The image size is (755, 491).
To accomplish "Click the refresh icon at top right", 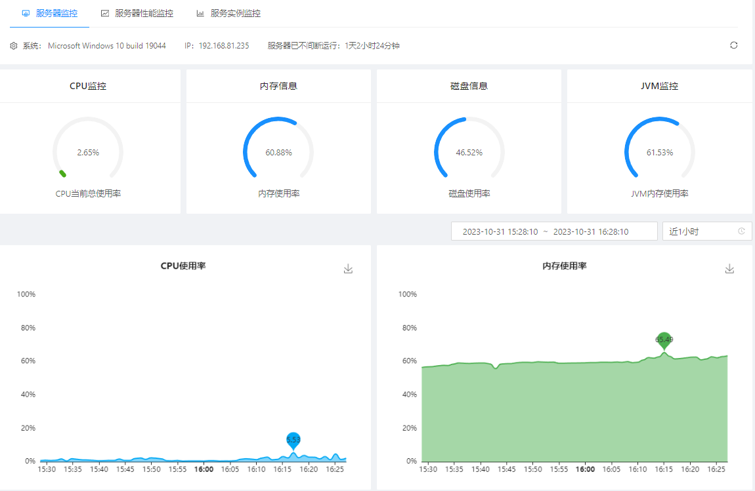I will coord(733,45).
